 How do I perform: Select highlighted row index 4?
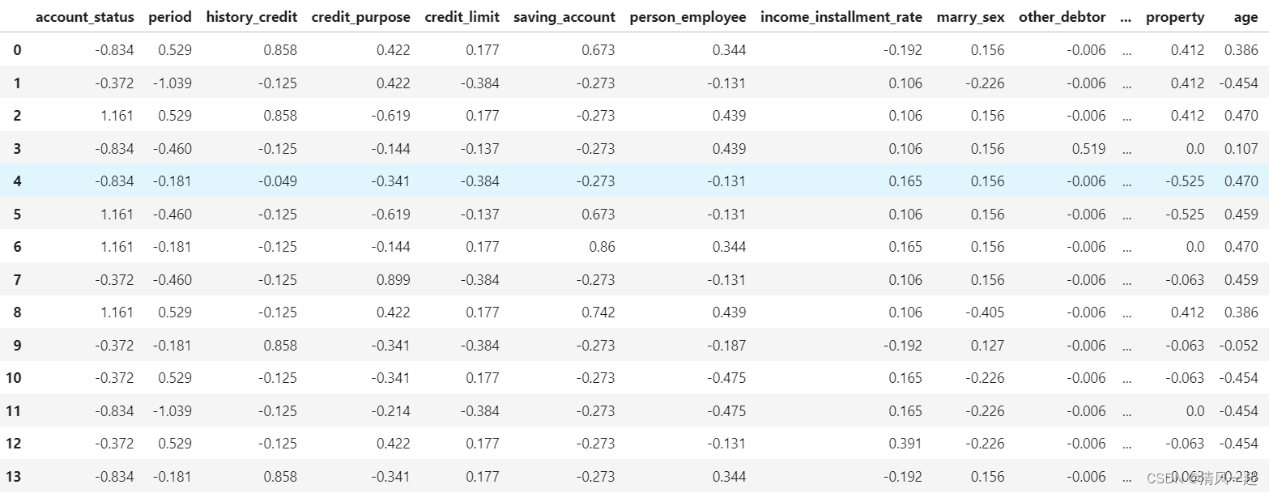(x=17, y=181)
